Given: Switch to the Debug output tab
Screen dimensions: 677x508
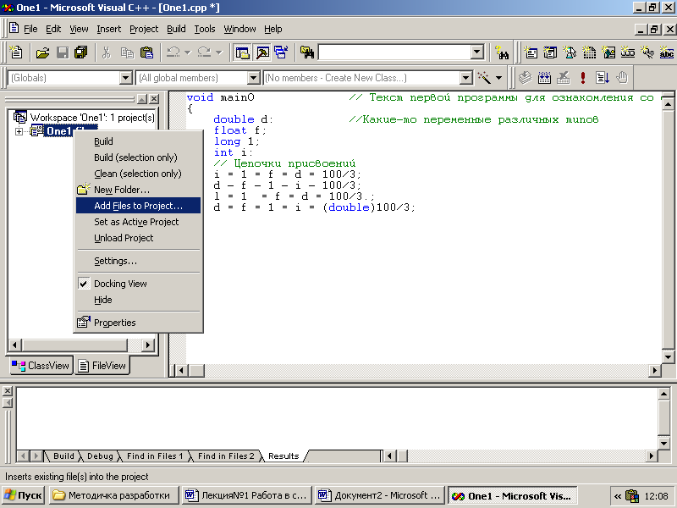Looking at the screenshot, I should coord(100,456).
